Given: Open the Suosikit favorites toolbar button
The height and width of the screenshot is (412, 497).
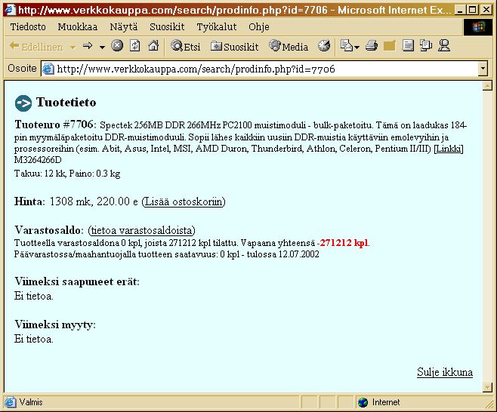Looking at the screenshot, I should (235, 47).
